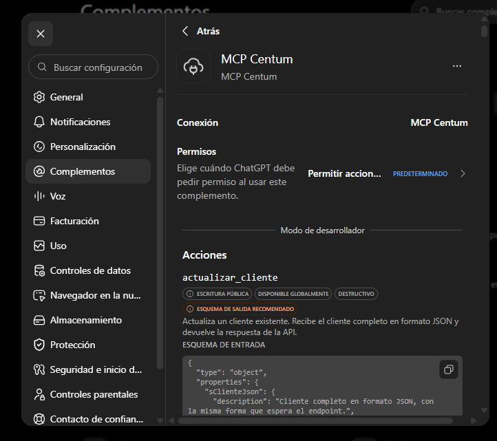Click the horizontal scrollbar at the bottom
The height and width of the screenshot is (441, 497).
315,421
